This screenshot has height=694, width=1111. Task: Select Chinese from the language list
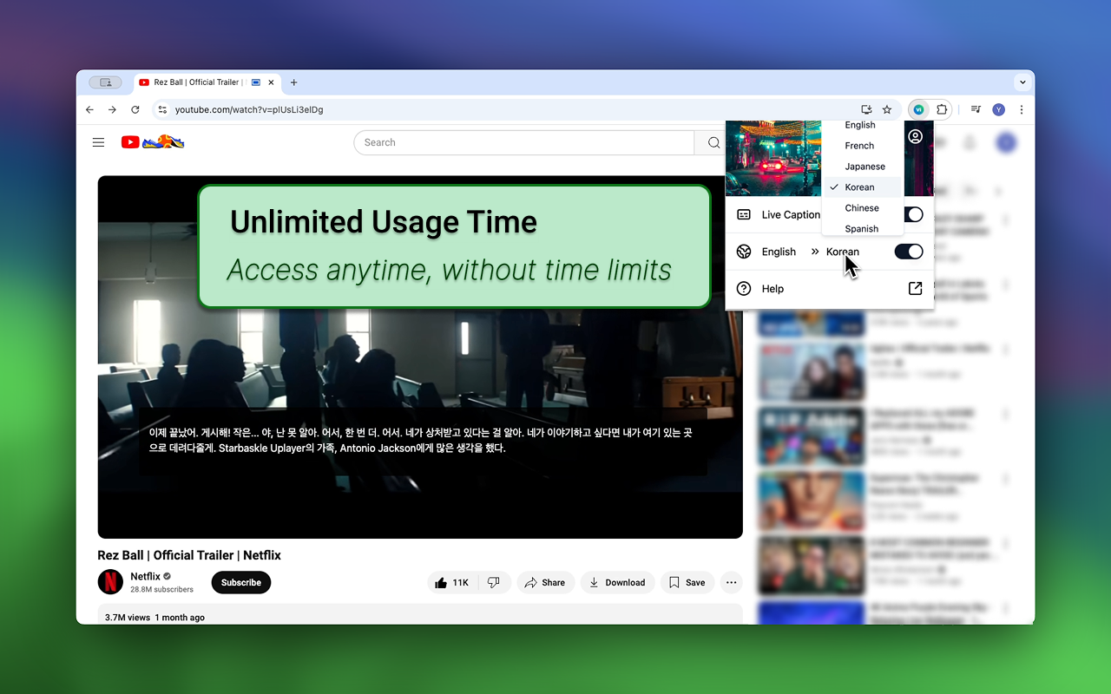[862, 208]
